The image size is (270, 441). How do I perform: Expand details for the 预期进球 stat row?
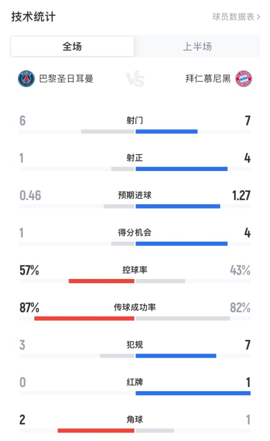pyautogui.click(x=135, y=196)
